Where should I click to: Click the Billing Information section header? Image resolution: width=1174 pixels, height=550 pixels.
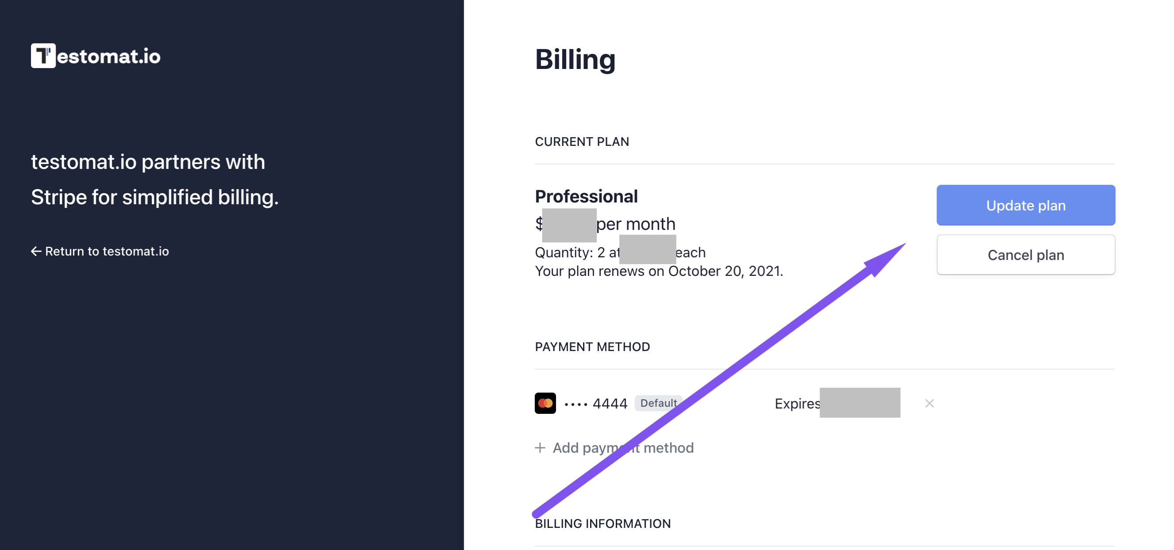tap(603, 523)
